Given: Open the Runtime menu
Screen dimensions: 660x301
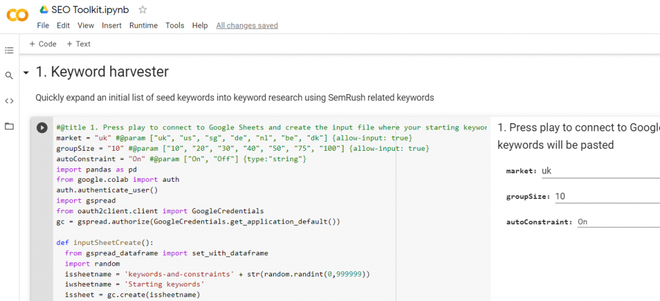Looking at the screenshot, I should (x=144, y=26).
